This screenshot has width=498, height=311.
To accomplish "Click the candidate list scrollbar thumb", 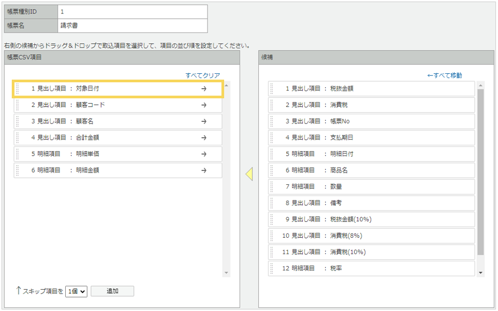I will tap(480, 171).
